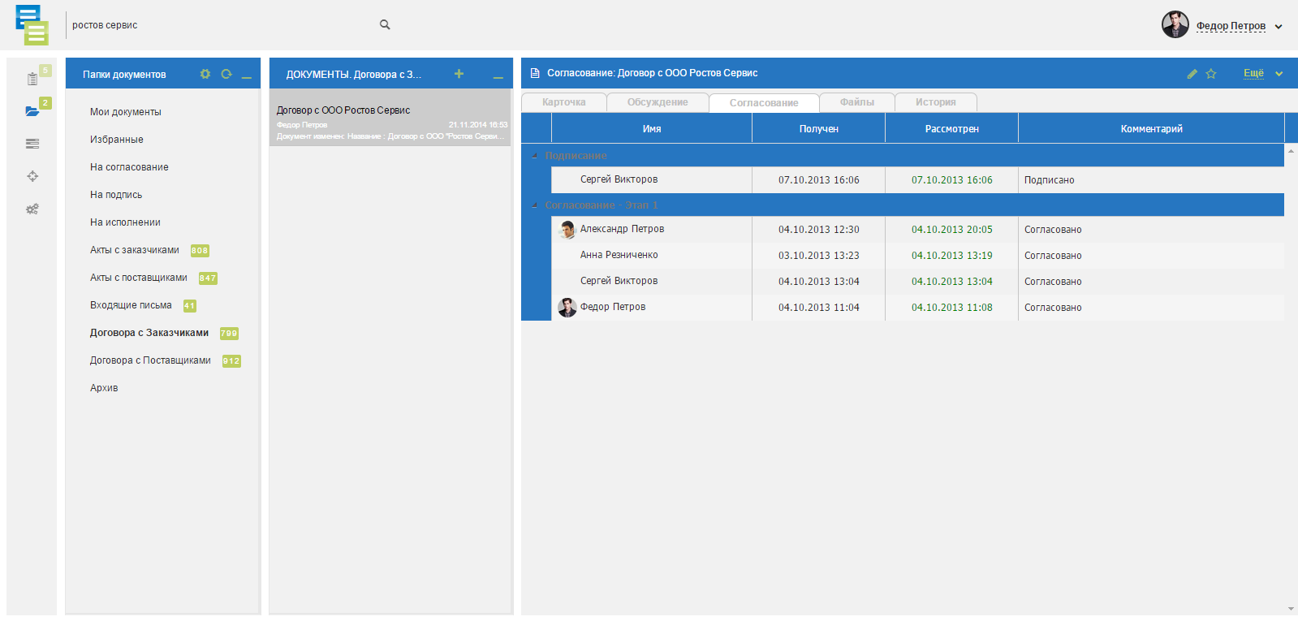Refresh the Папки документов panel
This screenshot has height=621, width=1298.
[226, 74]
